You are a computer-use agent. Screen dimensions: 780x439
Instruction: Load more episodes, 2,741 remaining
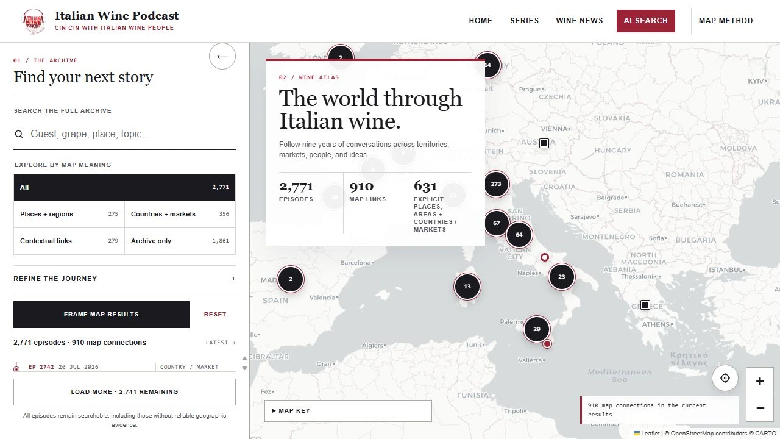124,392
